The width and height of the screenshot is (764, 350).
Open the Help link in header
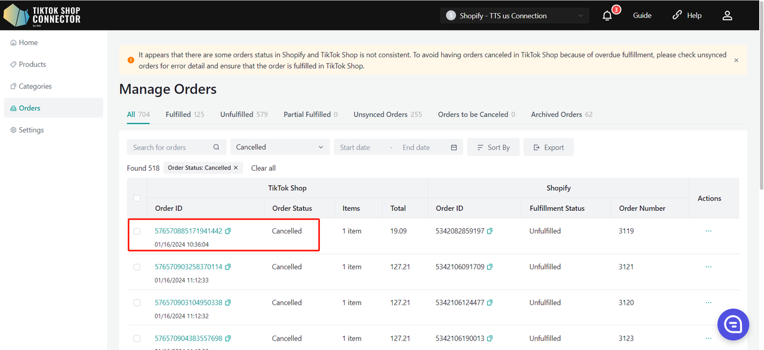pos(687,16)
